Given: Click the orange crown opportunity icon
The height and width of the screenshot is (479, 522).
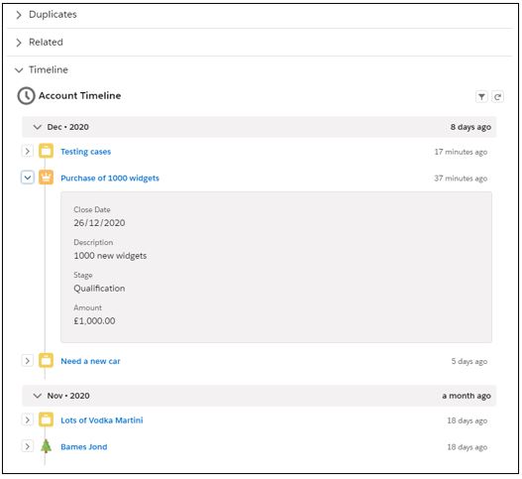Looking at the screenshot, I should pos(46,177).
